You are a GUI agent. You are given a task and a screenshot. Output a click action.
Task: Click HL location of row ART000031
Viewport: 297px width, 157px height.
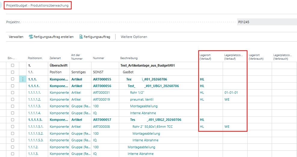pyautogui.click(x=202, y=93)
